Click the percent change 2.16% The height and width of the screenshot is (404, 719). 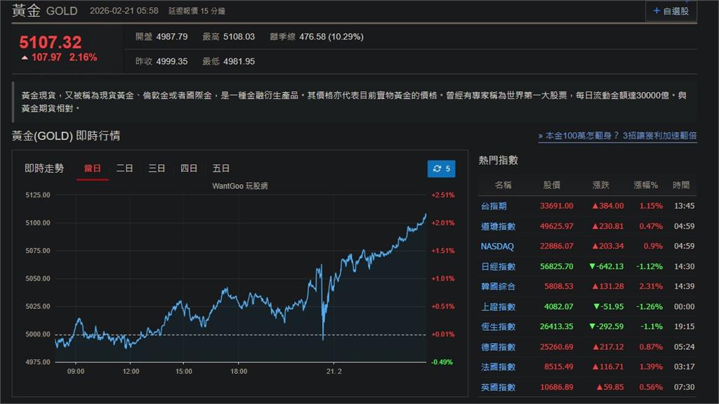tap(83, 58)
